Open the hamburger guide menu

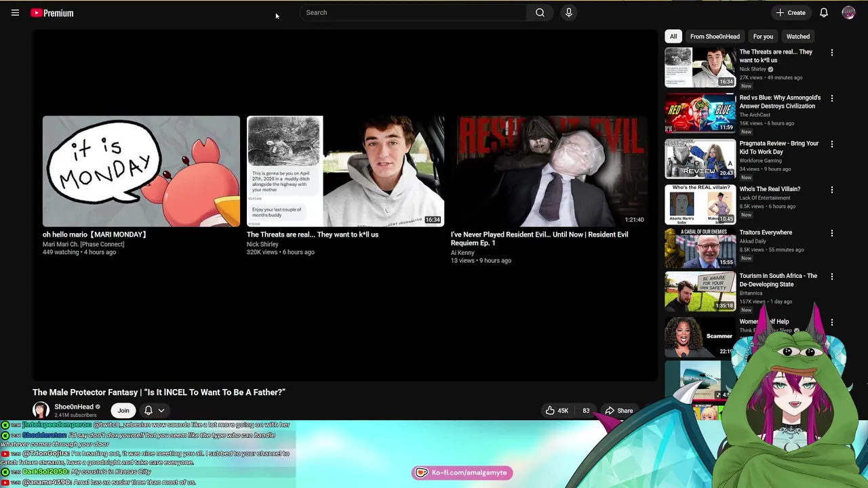pos(15,13)
